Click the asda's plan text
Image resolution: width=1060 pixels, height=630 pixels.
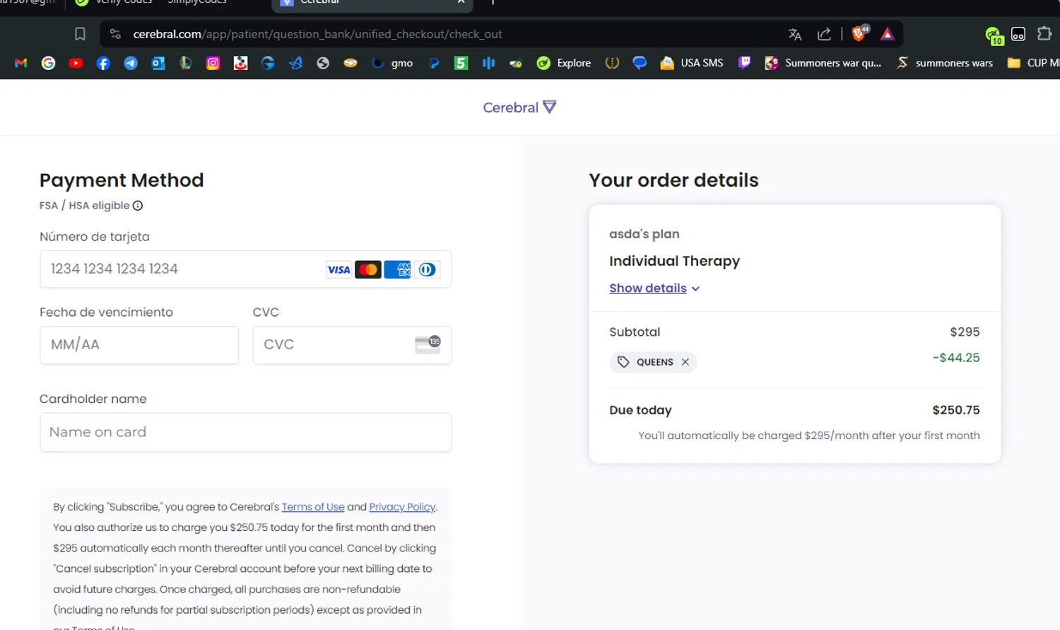tap(644, 234)
